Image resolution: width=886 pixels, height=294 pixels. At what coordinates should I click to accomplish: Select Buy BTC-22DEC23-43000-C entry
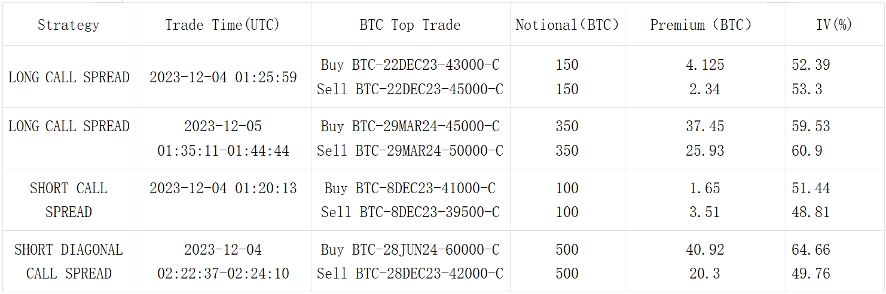coord(410,64)
